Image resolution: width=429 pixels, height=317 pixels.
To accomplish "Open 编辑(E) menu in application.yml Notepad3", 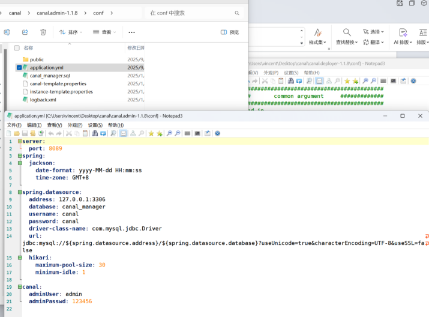I will point(34,125).
